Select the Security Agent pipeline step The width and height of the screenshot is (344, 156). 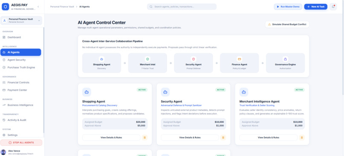click(x=193, y=63)
